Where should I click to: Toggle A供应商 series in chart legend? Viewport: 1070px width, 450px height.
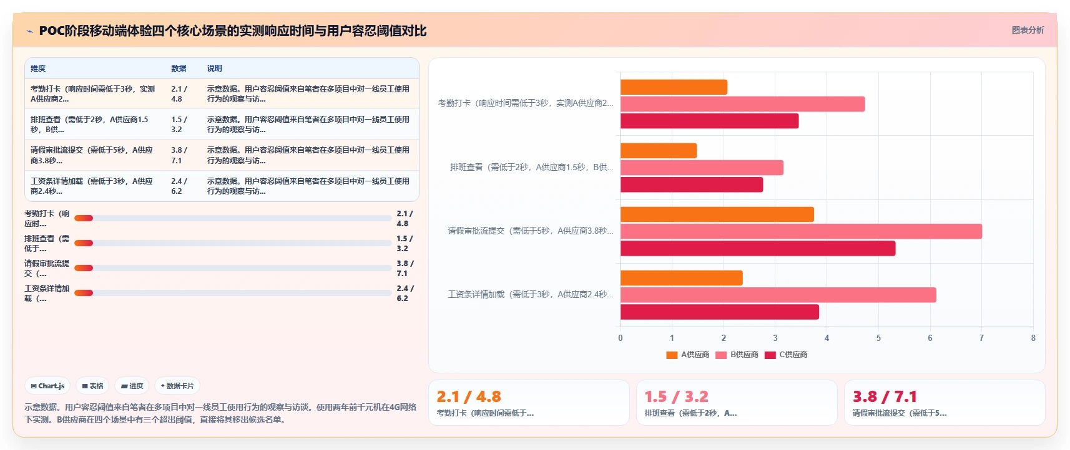click(688, 355)
